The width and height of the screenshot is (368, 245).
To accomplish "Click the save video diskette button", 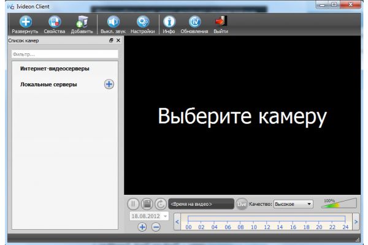I will point(147,204).
